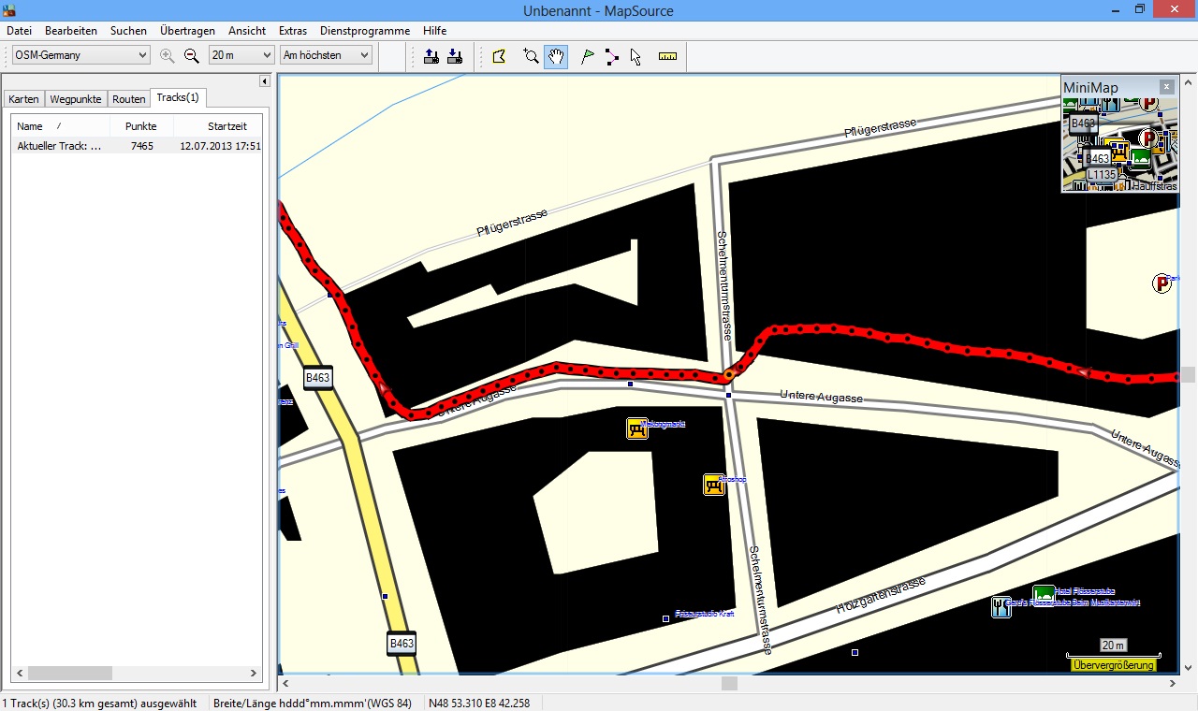This screenshot has width=1198, height=711.
Task: Click the tracks list horizontal scrollbar thumb
Action: coord(70,673)
